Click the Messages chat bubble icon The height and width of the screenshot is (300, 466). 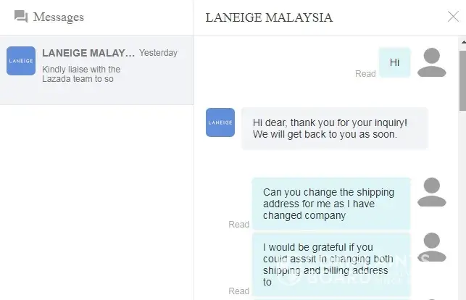coord(21,17)
